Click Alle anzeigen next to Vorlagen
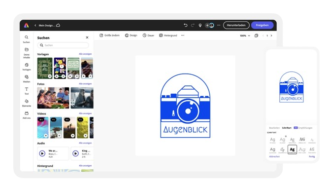The width and height of the screenshot is (328, 185). (x=85, y=54)
